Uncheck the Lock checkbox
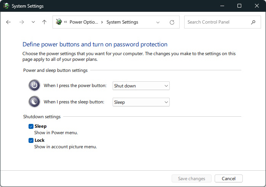 pos(31,140)
